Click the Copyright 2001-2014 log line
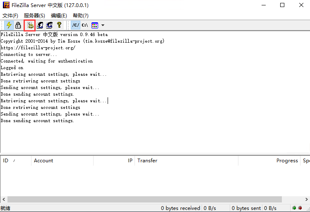This screenshot has height=212, width=310. point(82,41)
